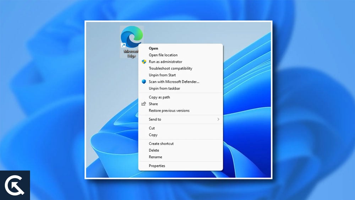Choose Open file location
Image resolution: width=355 pixels, height=200 pixels.
pos(163,55)
